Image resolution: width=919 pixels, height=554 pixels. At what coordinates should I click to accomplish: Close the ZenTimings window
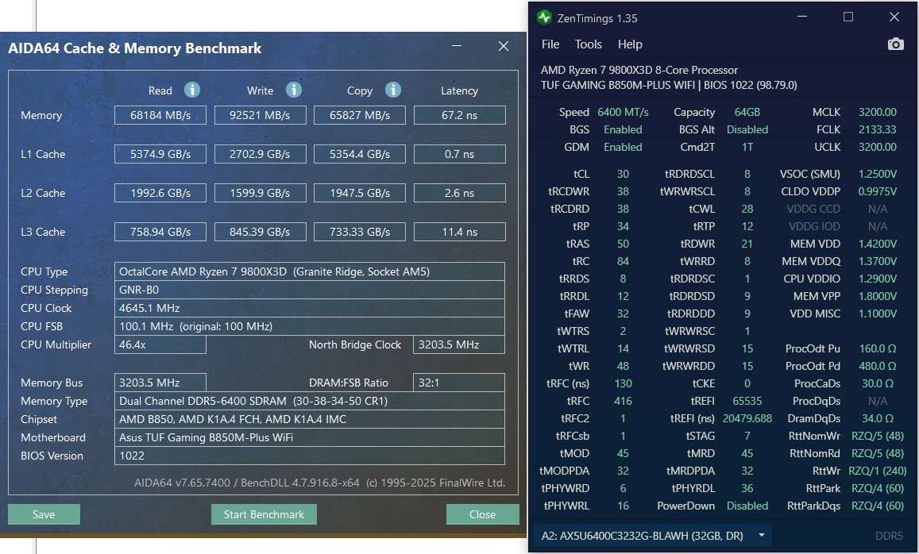pos(894,17)
